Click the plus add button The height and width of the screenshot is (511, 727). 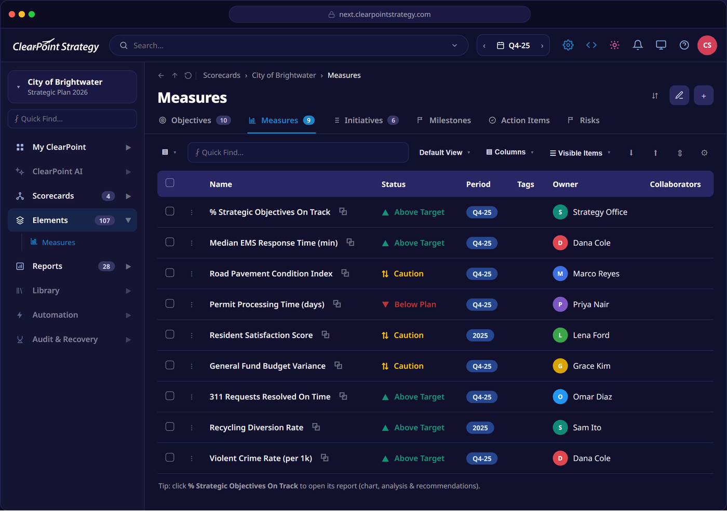coord(704,96)
